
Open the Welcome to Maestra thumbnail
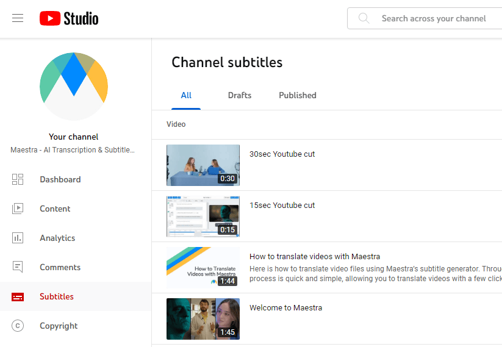click(203, 319)
